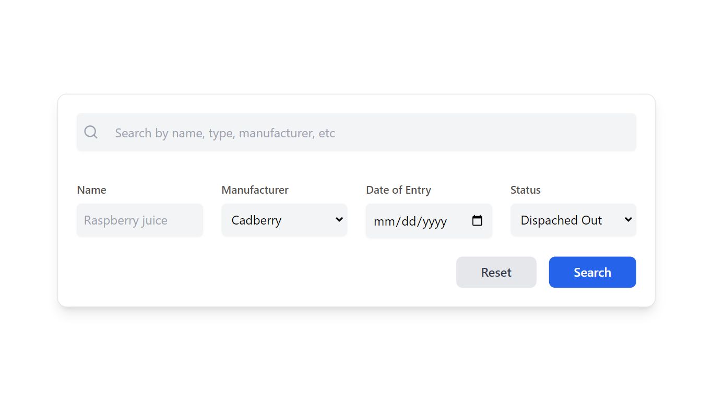This screenshot has width=713, height=401.
Task: Click the chevron on the Manufacturer dropdown
Action: [339, 220]
